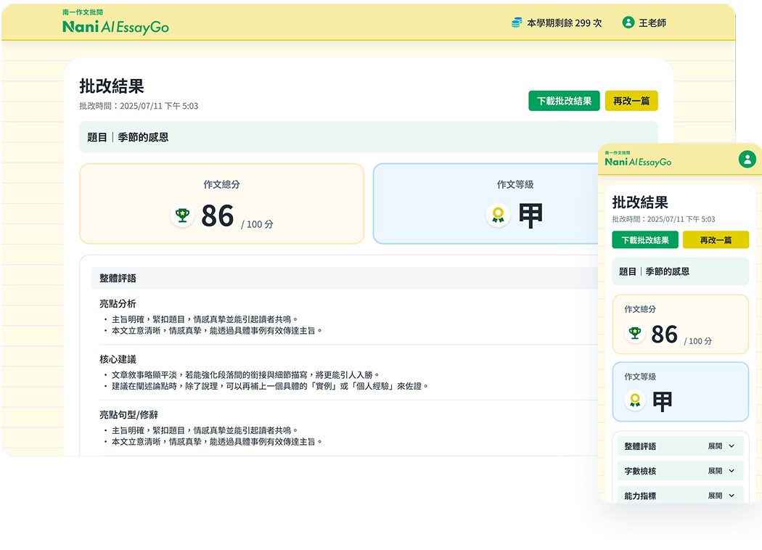Open the mobile view profile avatar icon
This screenshot has height=550, width=762.
747,159
